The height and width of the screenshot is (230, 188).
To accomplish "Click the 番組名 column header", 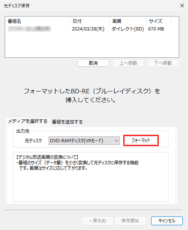I will 38,21.
